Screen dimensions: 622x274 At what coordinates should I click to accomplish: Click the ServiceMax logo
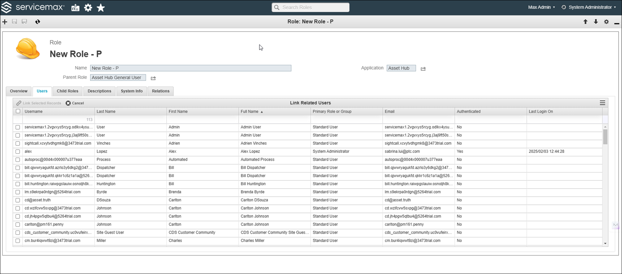coord(33,7)
